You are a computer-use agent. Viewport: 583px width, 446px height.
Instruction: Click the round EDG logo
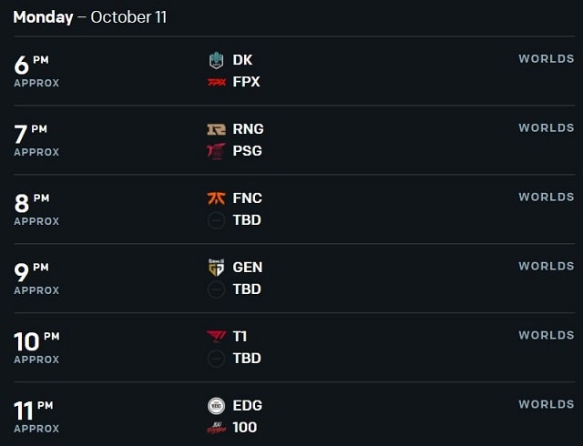pos(217,405)
